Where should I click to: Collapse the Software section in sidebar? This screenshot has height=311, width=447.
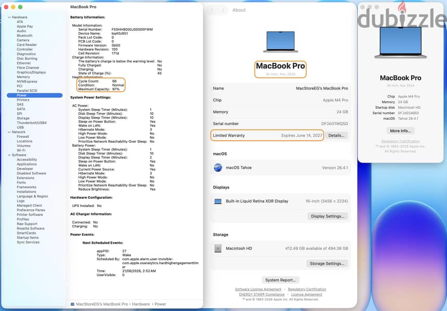tap(9, 155)
